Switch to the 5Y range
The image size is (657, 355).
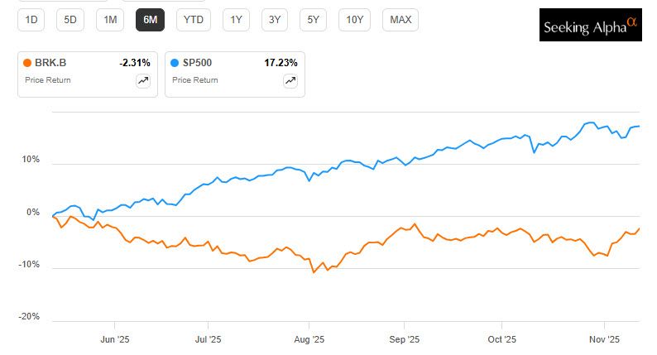pos(314,19)
